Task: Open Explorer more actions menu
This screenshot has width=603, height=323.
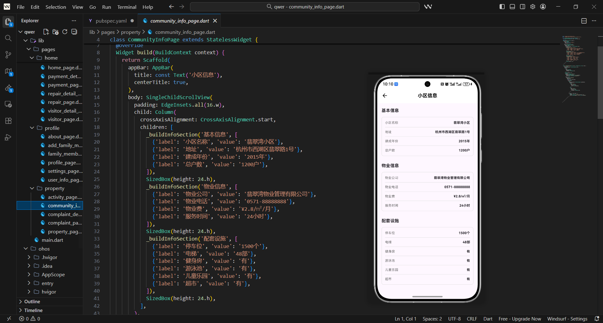Action: tap(74, 21)
